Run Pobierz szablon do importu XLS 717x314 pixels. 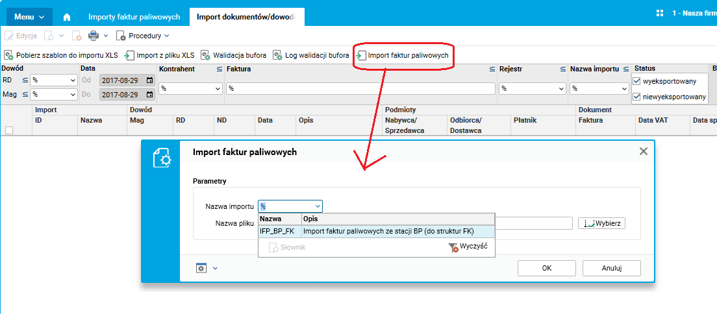pyautogui.click(x=61, y=55)
